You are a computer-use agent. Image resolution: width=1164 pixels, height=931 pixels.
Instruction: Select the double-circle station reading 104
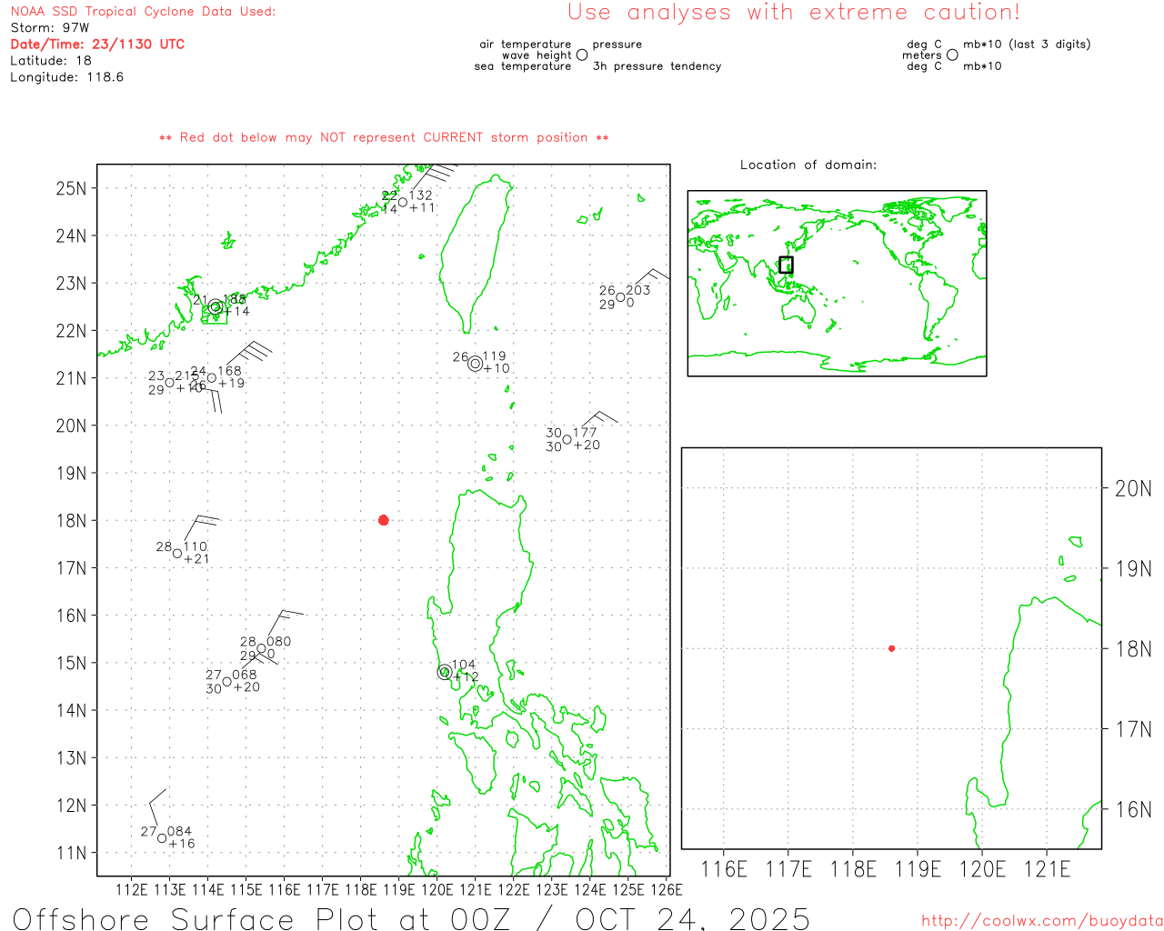(445, 672)
